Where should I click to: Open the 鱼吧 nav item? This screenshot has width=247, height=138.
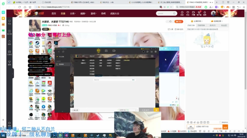[x=103, y=13]
